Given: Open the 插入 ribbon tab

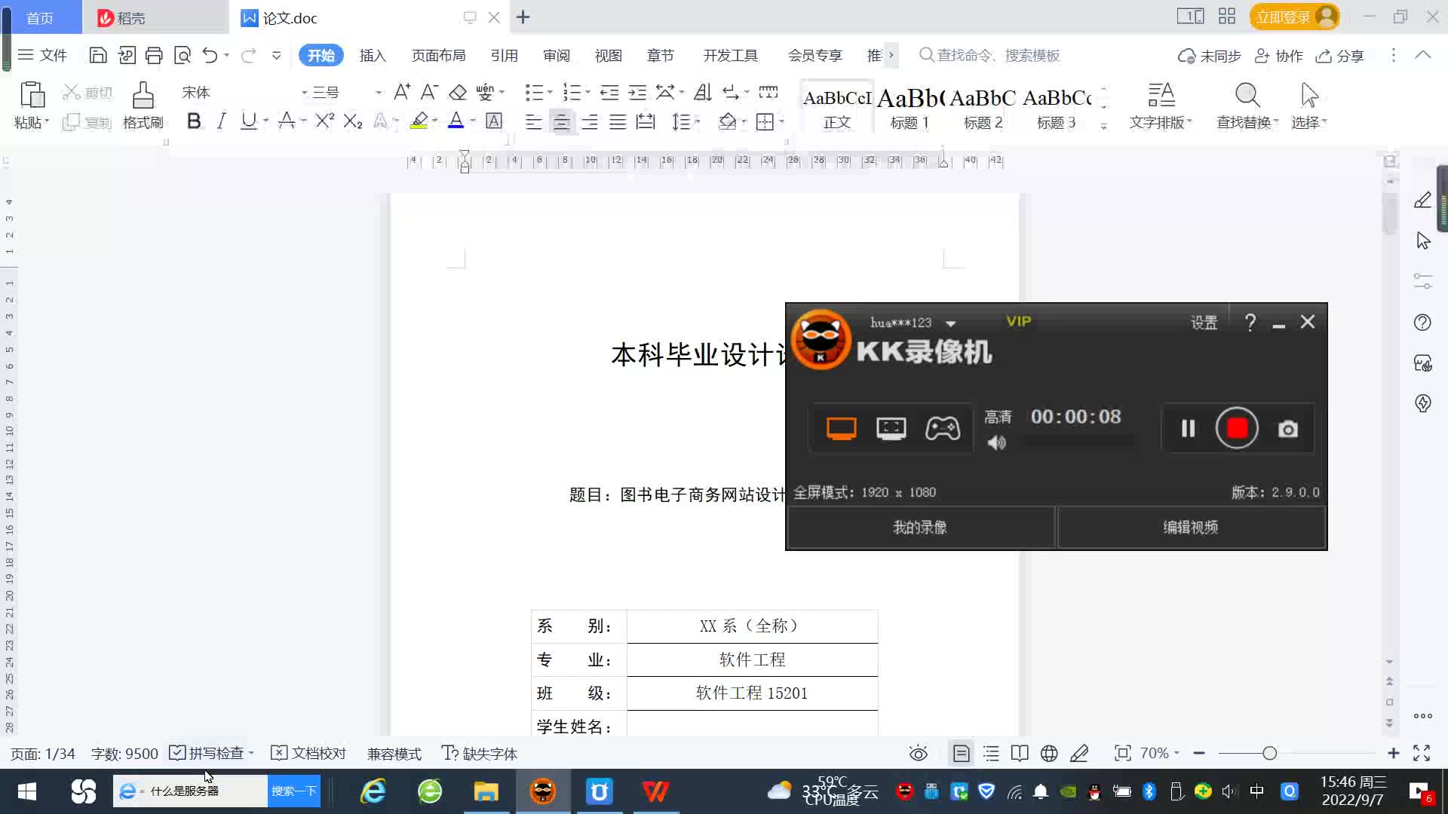Looking at the screenshot, I should (x=373, y=55).
